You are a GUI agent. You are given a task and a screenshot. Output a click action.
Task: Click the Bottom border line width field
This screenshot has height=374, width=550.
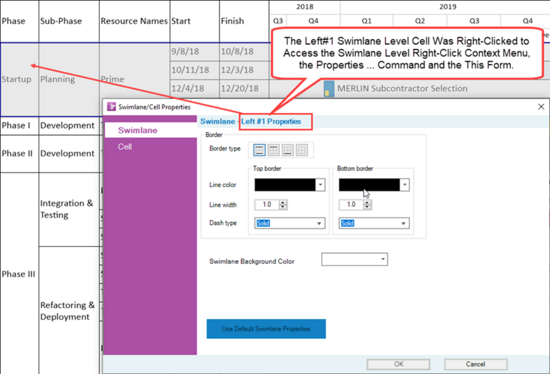click(351, 205)
